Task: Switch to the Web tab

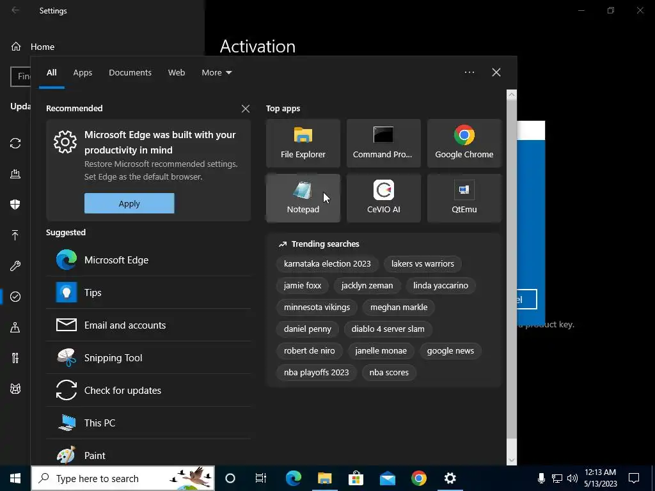Action: tap(177, 73)
